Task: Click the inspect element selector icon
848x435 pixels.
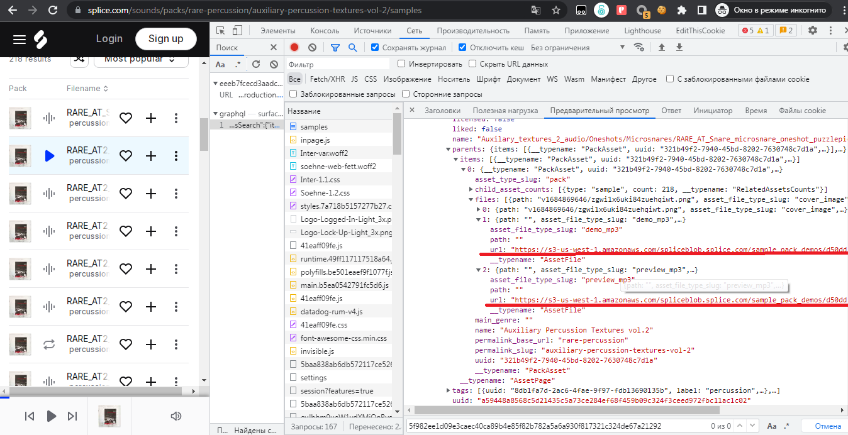Action: (x=220, y=30)
